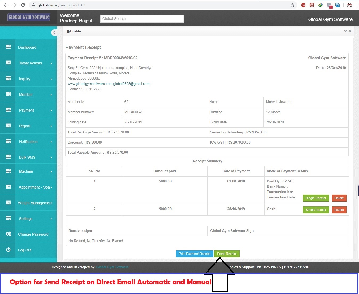This screenshot has height=294, width=359.
Task: Click the browser refresh icon
Action: pyautogui.click(x=23, y=5)
